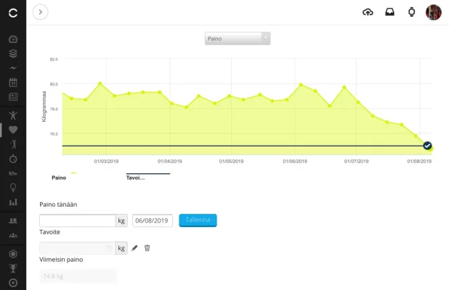Click the Garmin Connect logo
This screenshot has height=290, width=449.
(x=13, y=12)
